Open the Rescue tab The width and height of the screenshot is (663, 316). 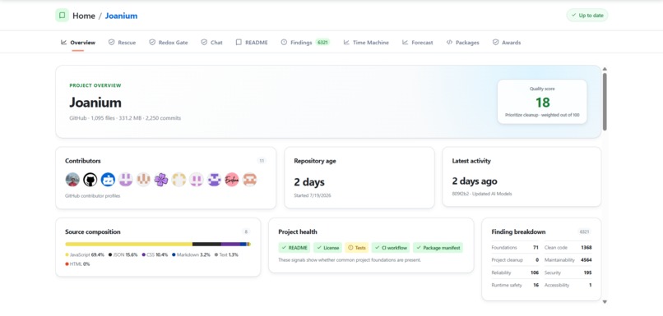click(x=123, y=43)
